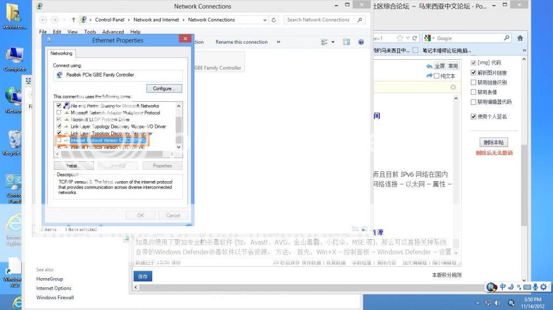553x310 pixels.
Task: Click the refresh icon in Network Connections address bar
Action: (274, 20)
